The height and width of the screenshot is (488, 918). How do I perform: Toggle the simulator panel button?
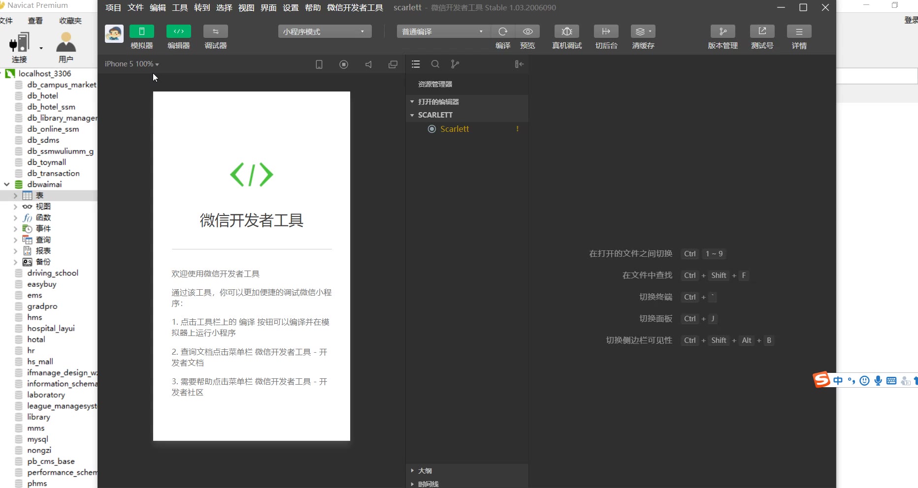click(142, 31)
